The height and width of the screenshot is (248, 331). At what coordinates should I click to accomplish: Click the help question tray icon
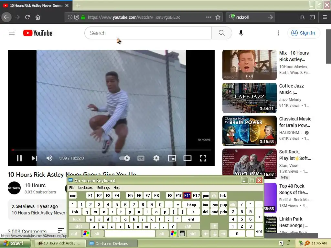tap(281, 243)
